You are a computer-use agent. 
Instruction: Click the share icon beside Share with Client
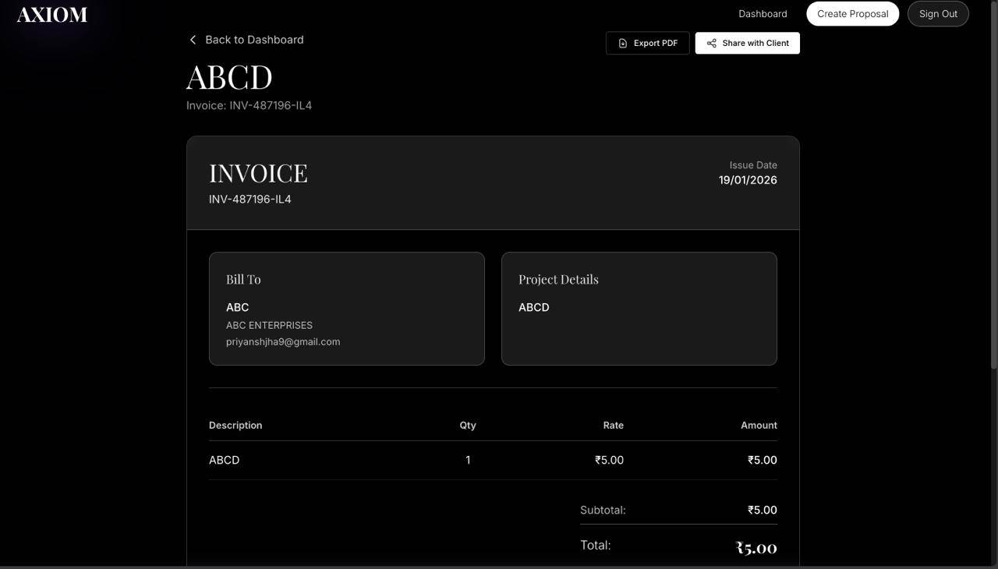click(x=711, y=44)
